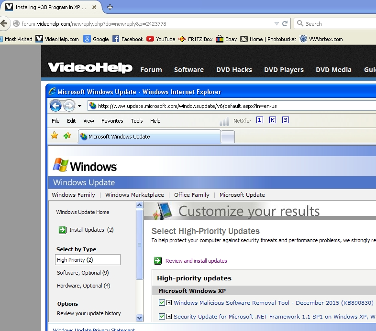Open the FRITZ!Box bookmark
This screenshot has width=376, height=331.
[x=196, y=39]
